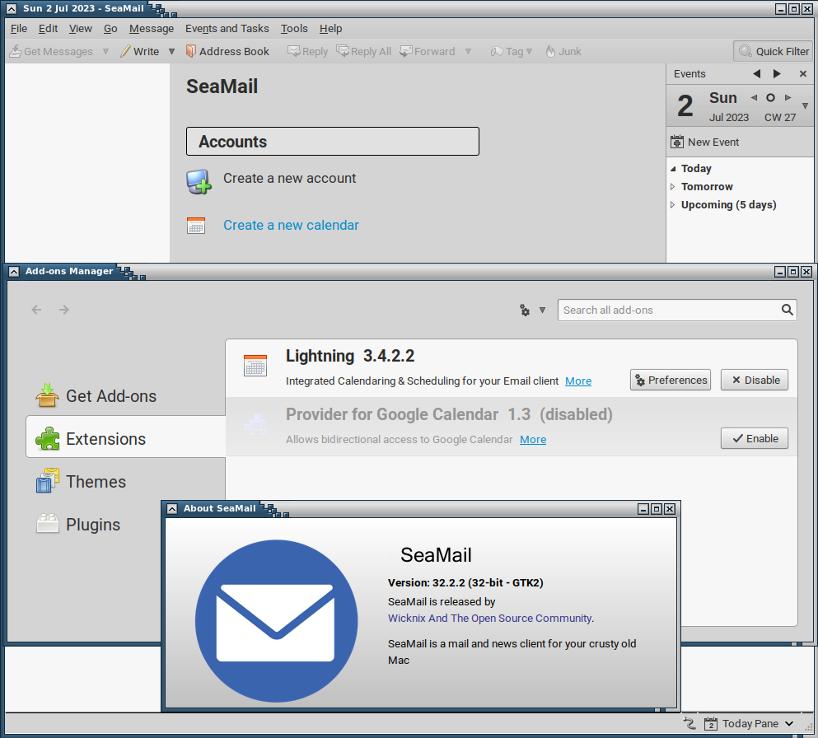Open the Edit menu
The height and width of the screenshot is (738, 818).
click(48, 29)
